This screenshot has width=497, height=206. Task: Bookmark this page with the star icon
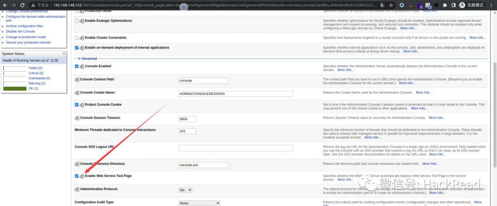392,5
